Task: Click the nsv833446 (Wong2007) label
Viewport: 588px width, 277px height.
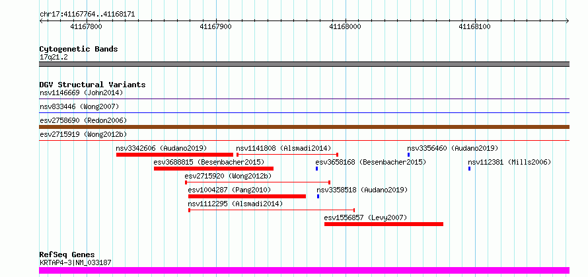Action: pyautogui.click(x=79, y=106)
